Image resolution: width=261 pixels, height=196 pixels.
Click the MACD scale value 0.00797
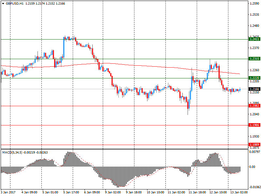coord(254,152)
